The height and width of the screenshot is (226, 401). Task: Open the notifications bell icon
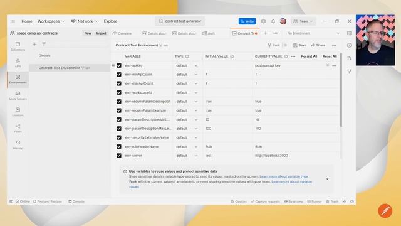pyautogui.click(x=273, y=21)
